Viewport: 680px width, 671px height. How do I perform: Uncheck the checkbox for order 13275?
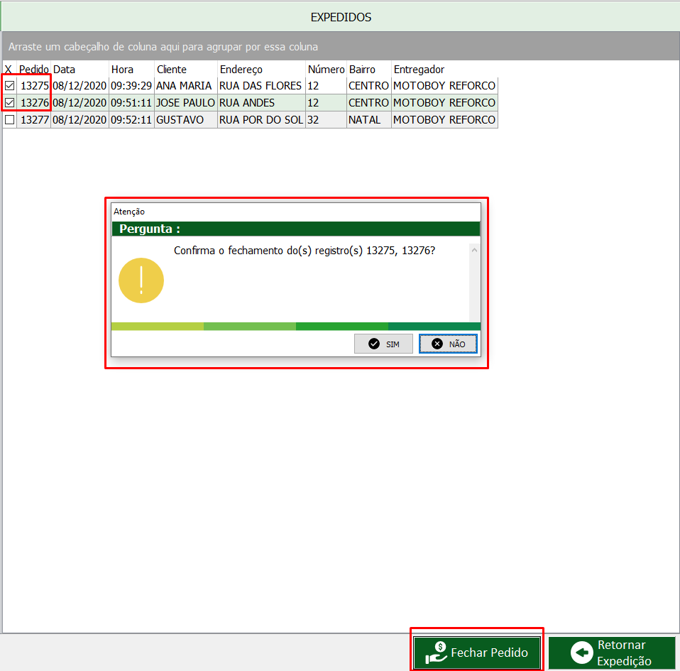9,86
